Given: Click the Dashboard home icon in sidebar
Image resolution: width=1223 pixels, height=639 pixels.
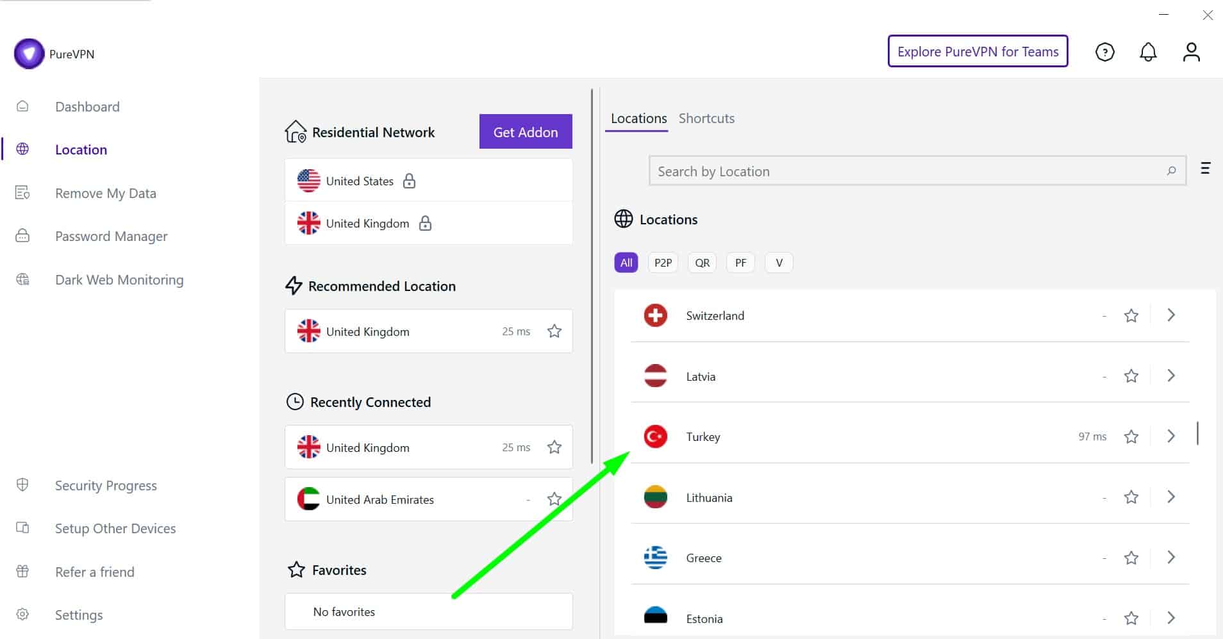Looking at the screenshot, I should pos(22,106).
